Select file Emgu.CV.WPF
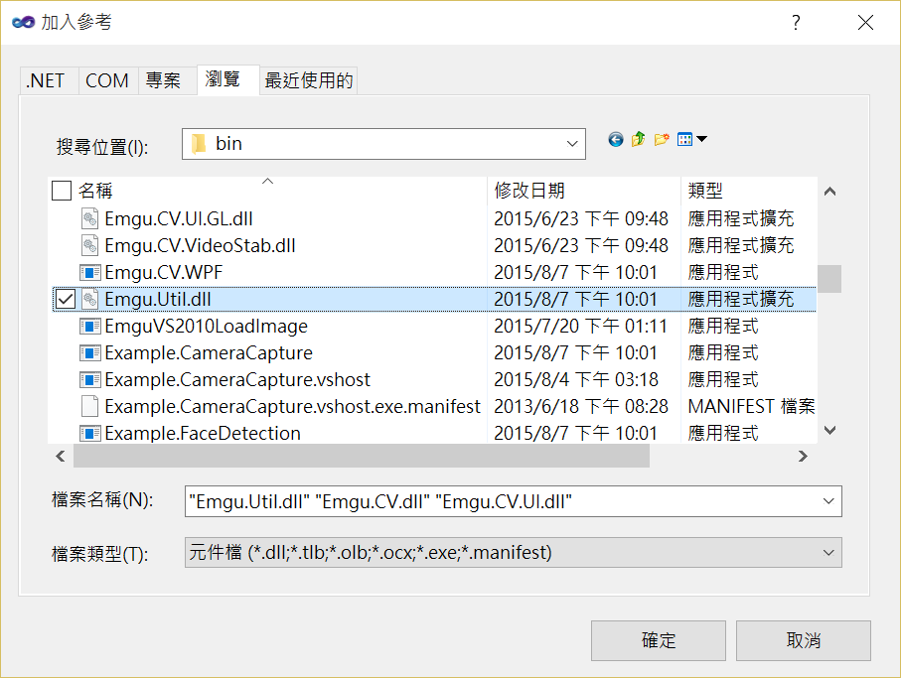This screenshot has width=901, height=678. [164, 272]
